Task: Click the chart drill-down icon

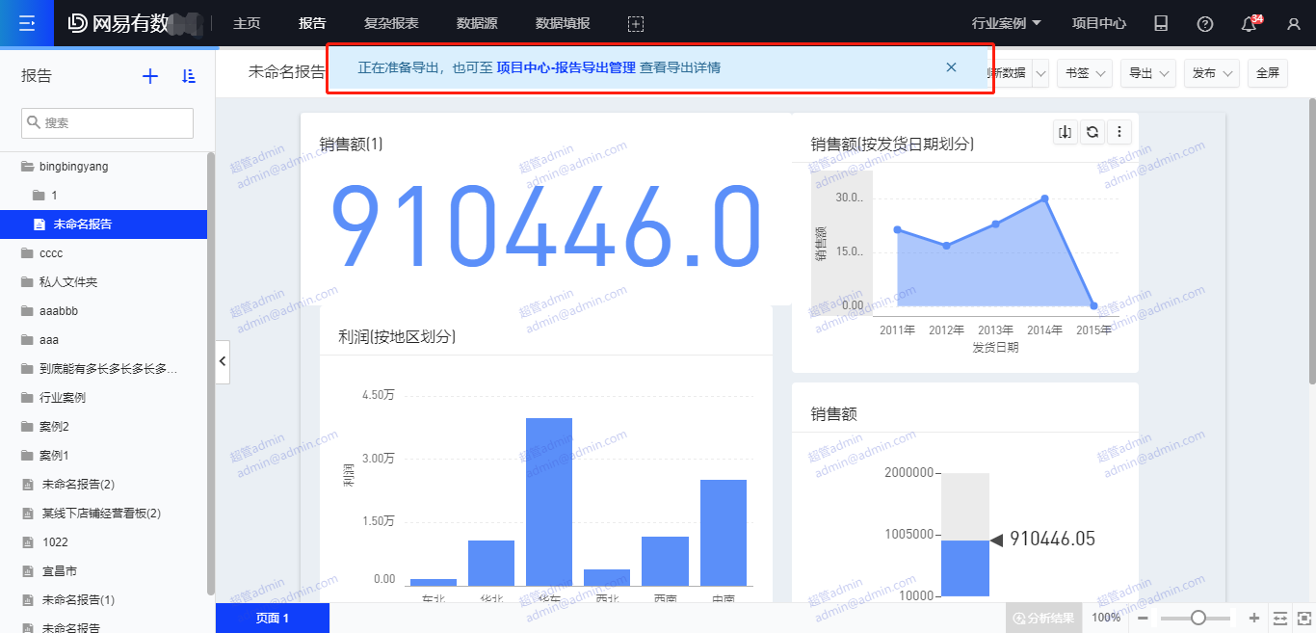Action: tap(1065, 132)
